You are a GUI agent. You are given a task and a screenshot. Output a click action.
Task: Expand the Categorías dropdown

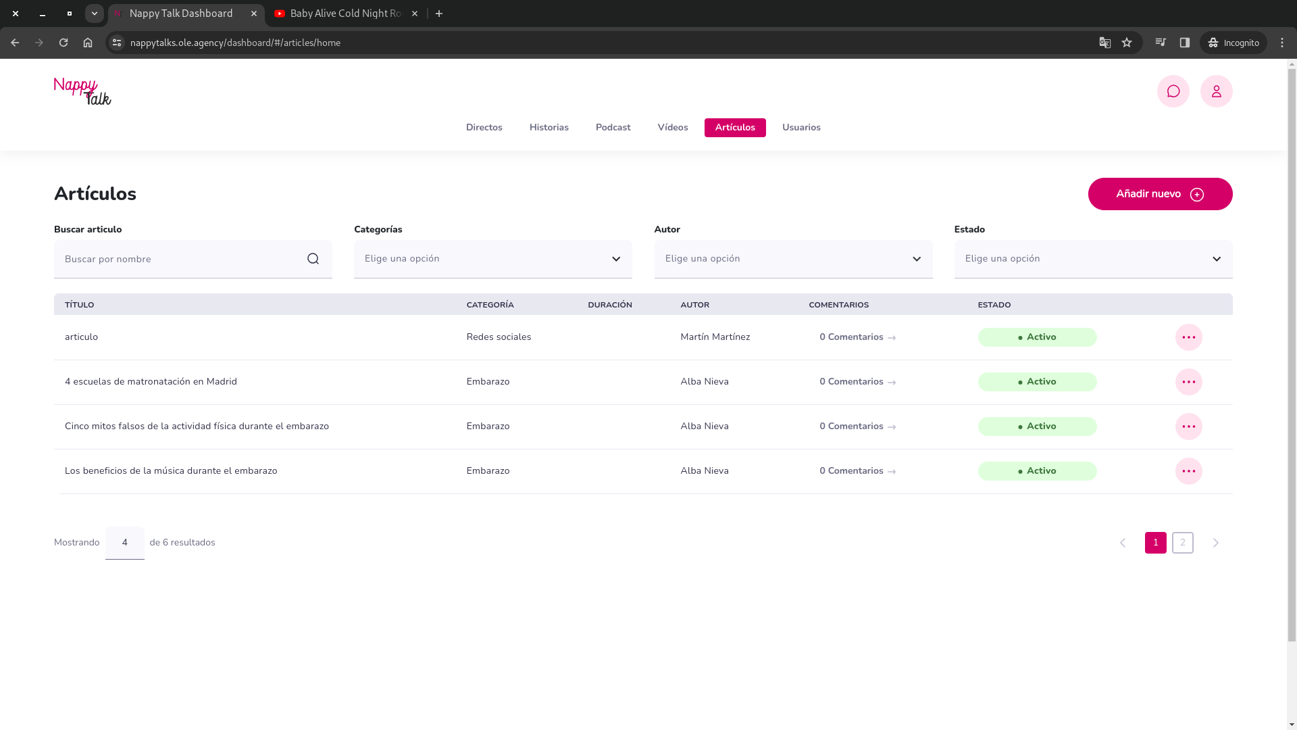[492, 259]
